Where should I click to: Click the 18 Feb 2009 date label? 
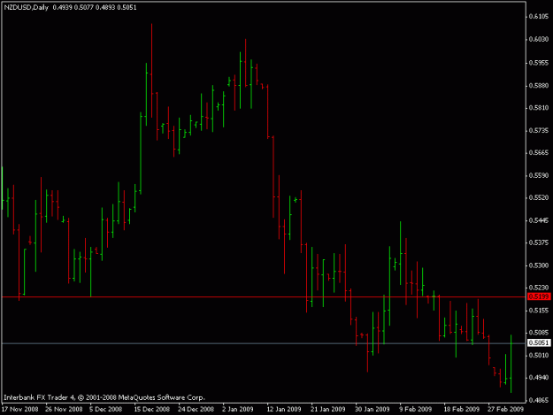(x=461, y=409)
